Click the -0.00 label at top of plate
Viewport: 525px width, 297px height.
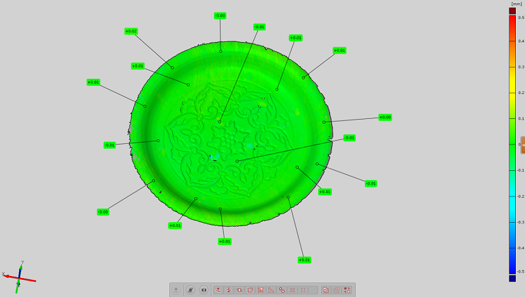[x=220, y=15]
